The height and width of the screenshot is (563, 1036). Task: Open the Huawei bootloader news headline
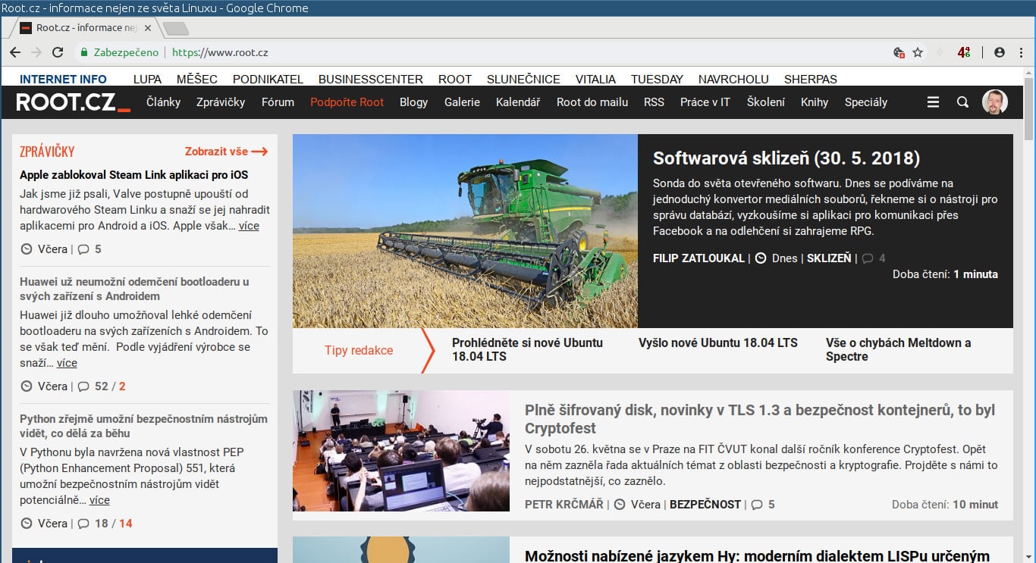(134, 289)
